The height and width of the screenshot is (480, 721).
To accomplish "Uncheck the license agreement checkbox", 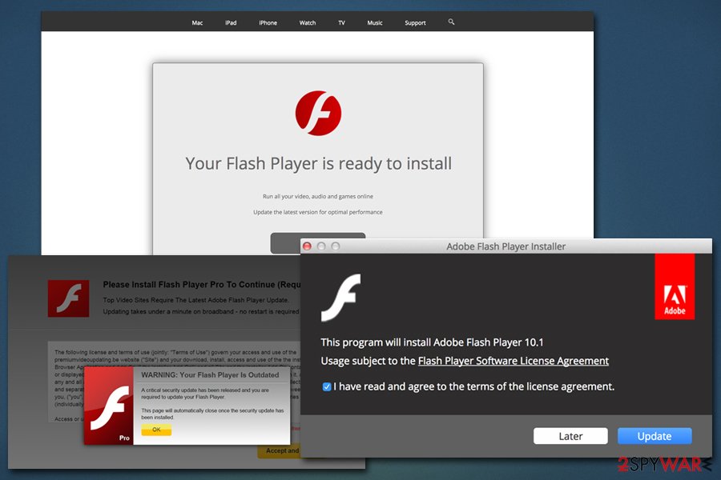I will (327, 386).
